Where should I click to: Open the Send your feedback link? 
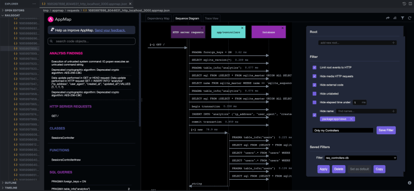(110, 30)
